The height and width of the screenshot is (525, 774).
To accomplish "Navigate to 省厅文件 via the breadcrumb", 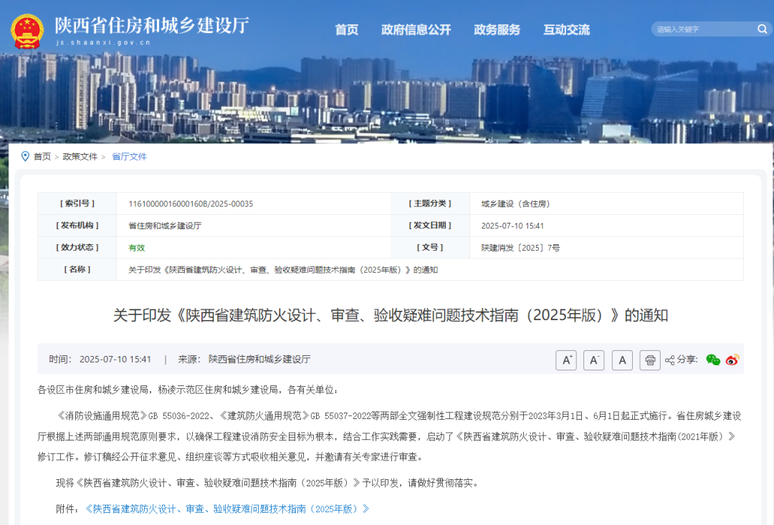I will click(129, 156).
